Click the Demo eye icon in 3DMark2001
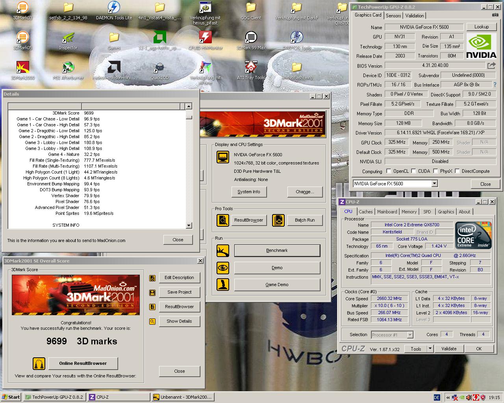This screenshot has width=504, height=403. click(223, 268)
